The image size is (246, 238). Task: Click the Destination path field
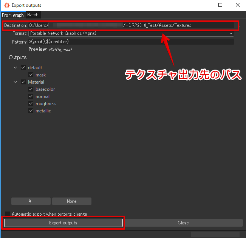131,25
